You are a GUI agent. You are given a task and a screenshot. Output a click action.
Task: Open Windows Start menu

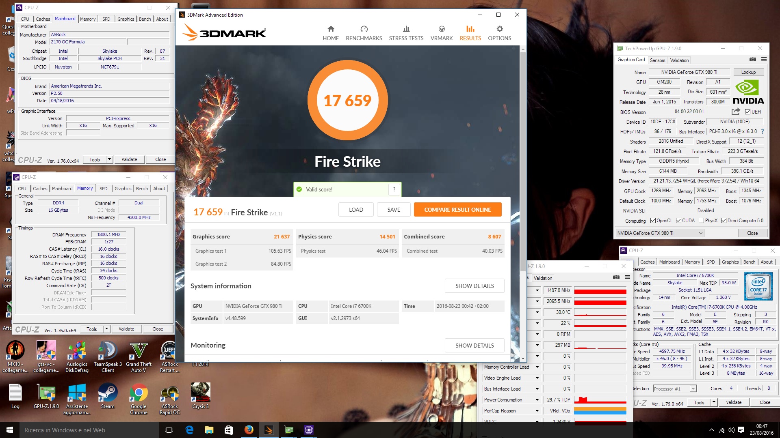click(10, 430)
